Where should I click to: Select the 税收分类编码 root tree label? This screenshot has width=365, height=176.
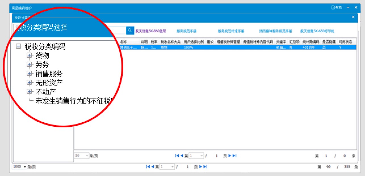click(45, 46)
